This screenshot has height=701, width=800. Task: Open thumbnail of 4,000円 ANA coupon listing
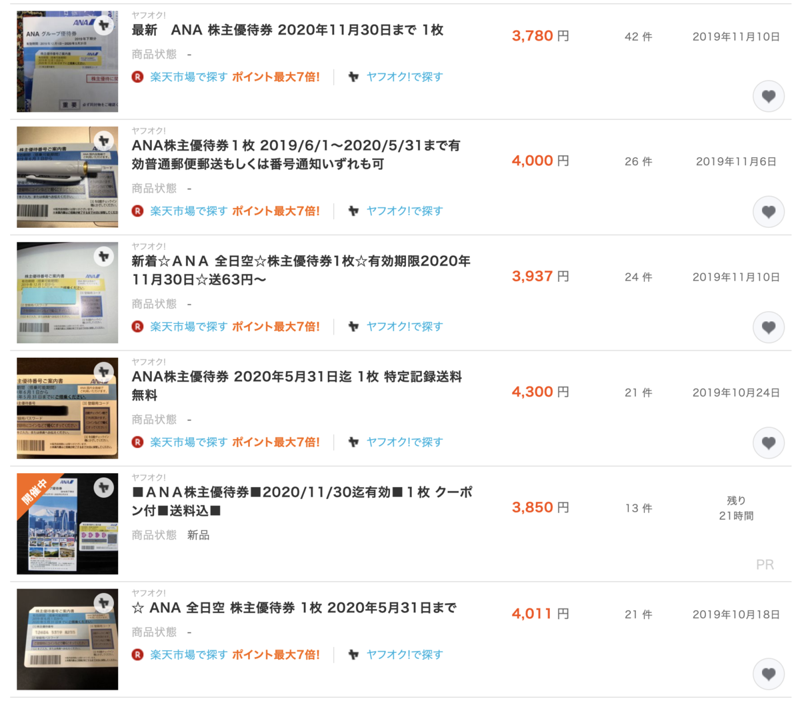tap(67, 177)
